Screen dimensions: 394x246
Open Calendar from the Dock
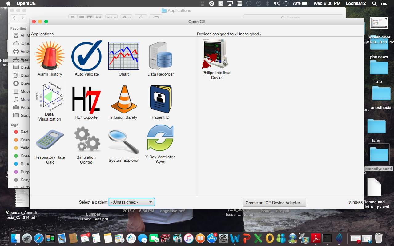point(85,238)
